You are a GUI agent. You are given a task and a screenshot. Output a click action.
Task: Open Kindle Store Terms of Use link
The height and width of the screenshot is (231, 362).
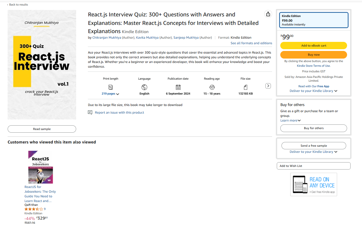click(314, 66)
